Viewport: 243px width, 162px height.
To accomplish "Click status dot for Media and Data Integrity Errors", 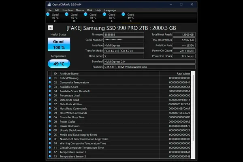I will [x=50, y=134].
